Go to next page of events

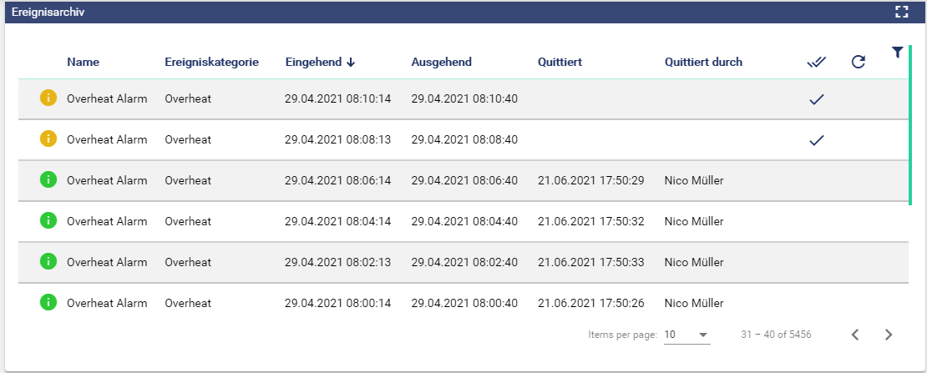[889, 335]
